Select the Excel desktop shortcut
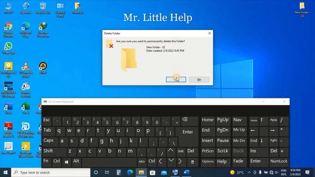This screenshot has width=315, height=177. [x=26, y=108]
